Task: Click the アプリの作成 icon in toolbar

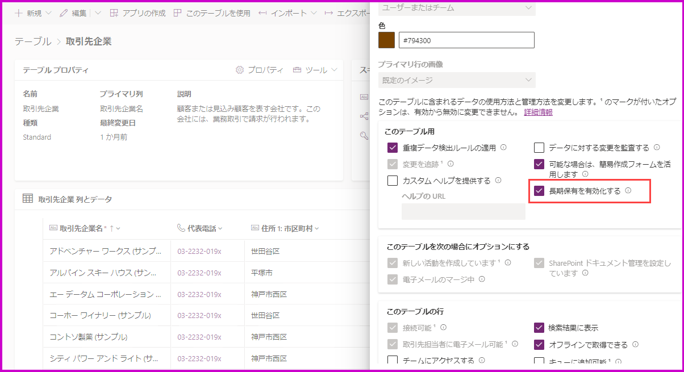Action: [x=114, y=13]
